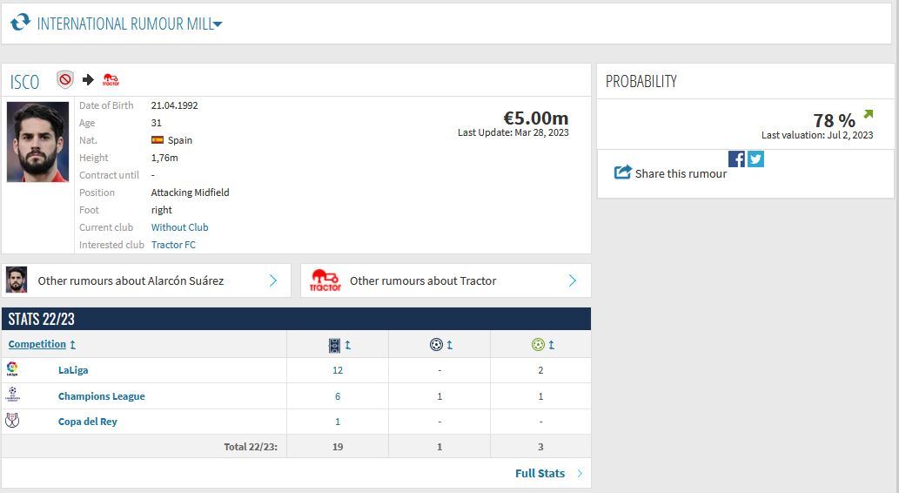Open the Tractor FC interested club link

point(173,245)
